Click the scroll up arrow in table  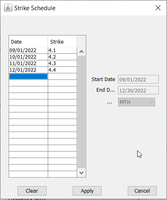[x=81, y=52]
